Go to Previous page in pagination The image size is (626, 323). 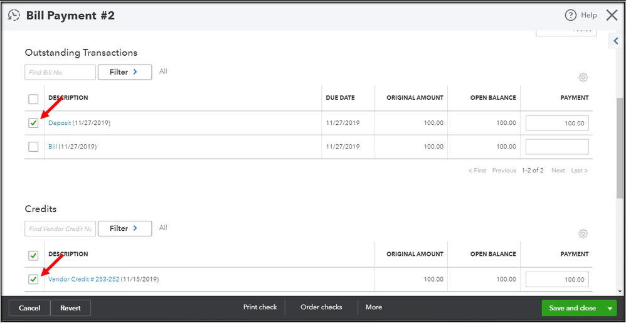(504, 171)
